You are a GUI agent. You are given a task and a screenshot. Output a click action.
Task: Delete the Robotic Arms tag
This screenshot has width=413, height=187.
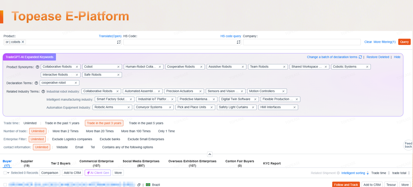click(129, 107)
